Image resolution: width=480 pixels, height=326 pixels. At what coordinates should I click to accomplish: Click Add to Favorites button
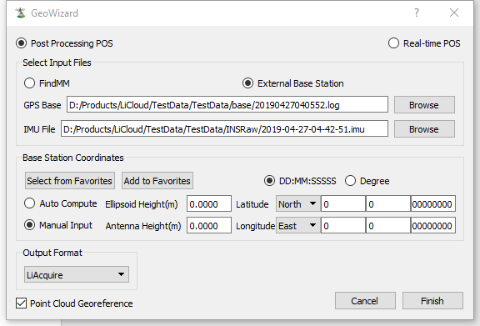(x=157, y=181)
